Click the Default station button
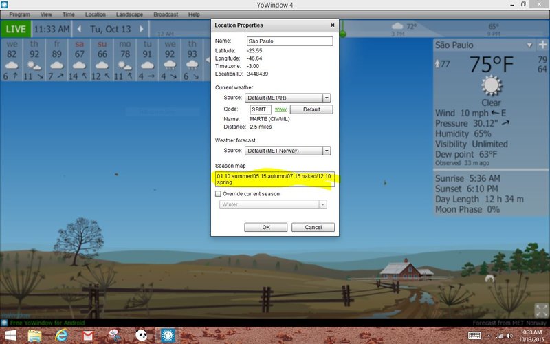 [311, 109]
